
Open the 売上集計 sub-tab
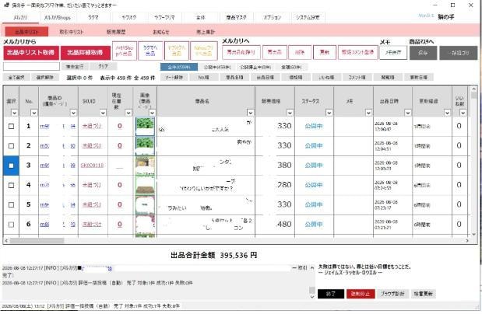point(206,32)
